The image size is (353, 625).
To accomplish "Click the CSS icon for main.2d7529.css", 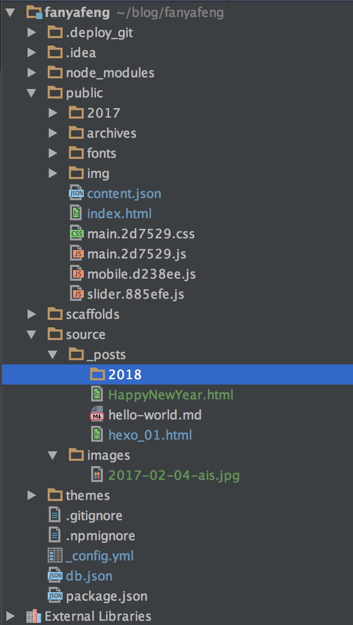I will (x=76, y=234).
